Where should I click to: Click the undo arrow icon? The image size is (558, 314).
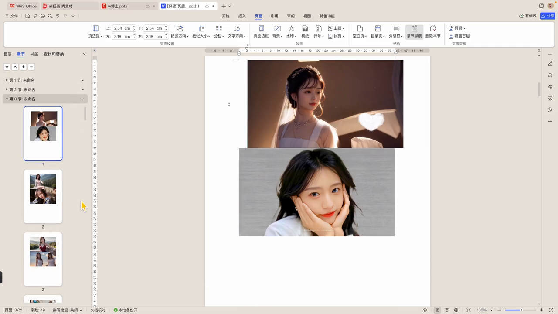[x=58, y=16]
